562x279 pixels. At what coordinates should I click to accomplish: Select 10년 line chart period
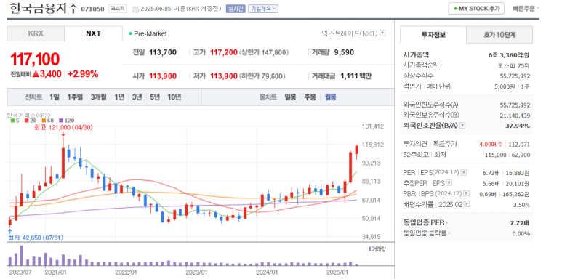pos(174,97)
